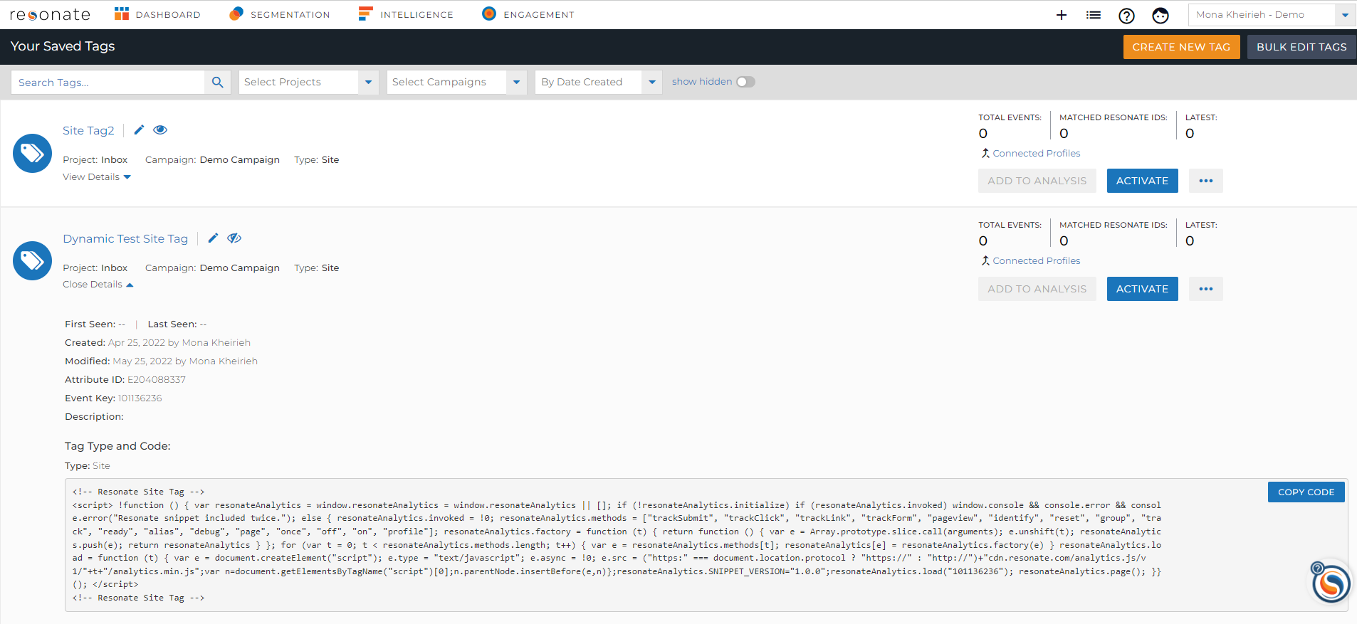
Task: Open the user avatar icon
Action: click(1160, 16)
